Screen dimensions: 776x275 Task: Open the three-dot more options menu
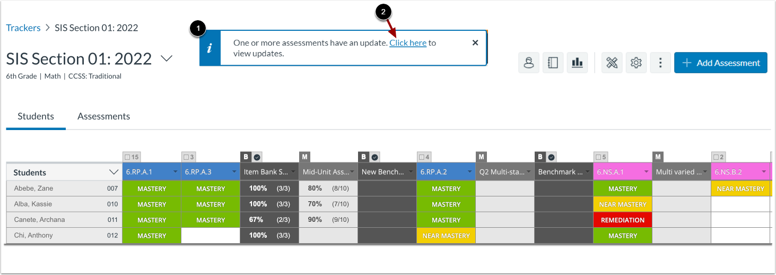point(660,63)
